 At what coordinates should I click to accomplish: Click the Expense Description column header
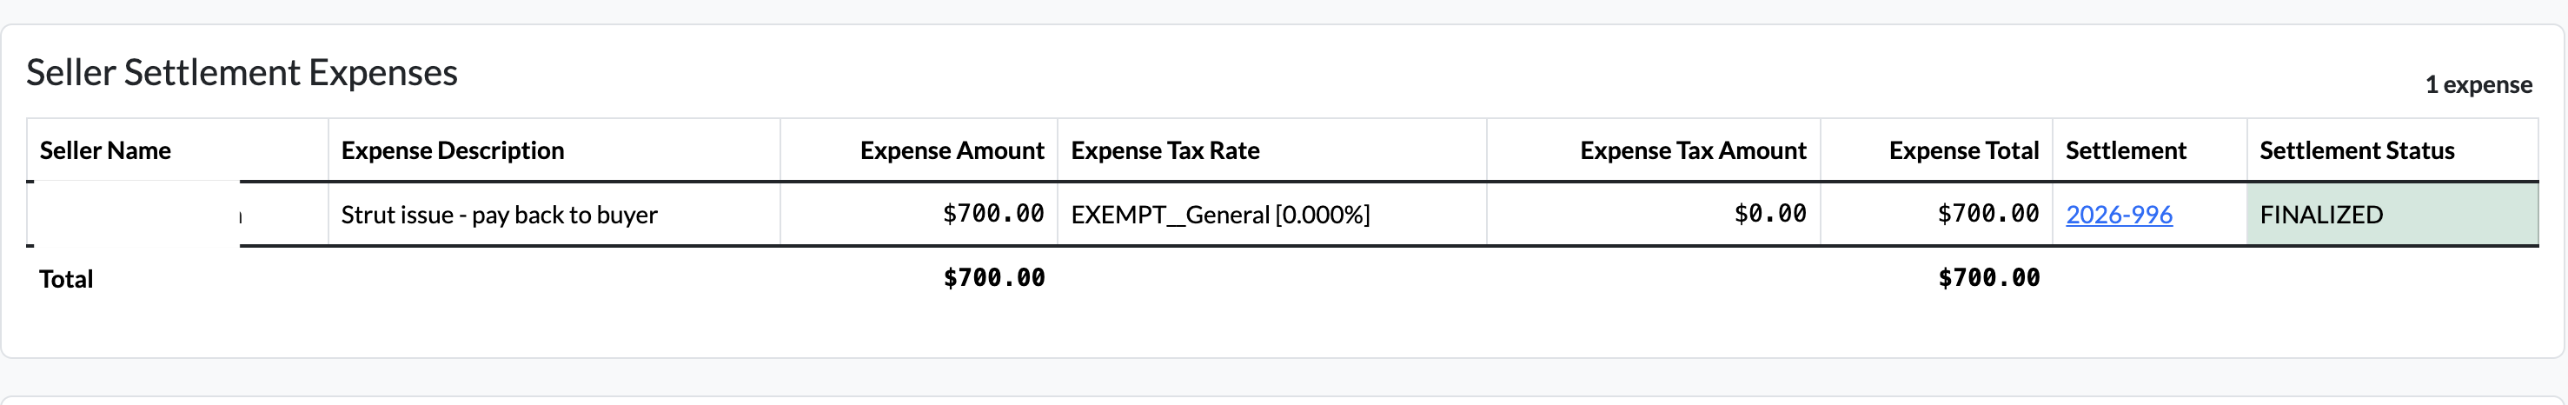point(453,150)
